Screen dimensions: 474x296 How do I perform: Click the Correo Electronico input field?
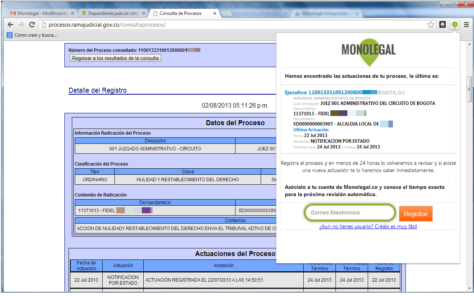[350, 212]
